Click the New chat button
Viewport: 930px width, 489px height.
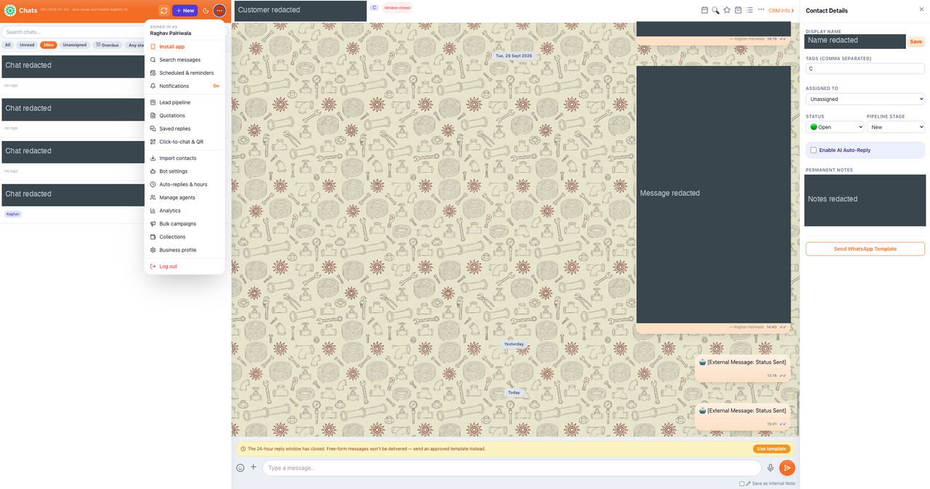(185, 10)
